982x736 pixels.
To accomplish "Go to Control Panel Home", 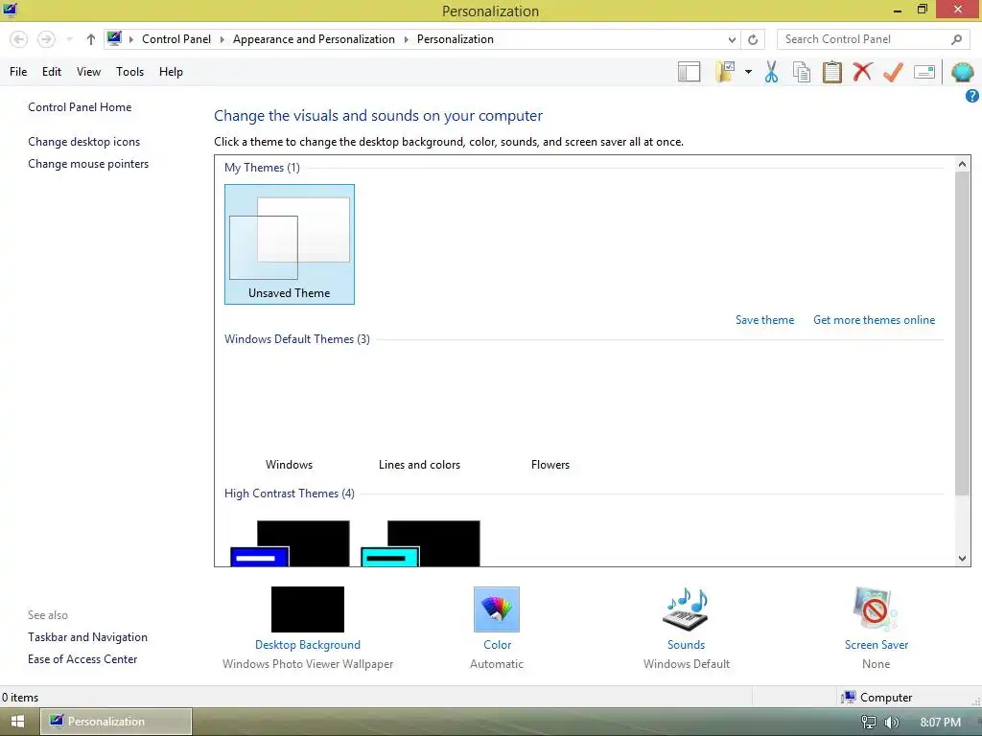I will (80, 107).
